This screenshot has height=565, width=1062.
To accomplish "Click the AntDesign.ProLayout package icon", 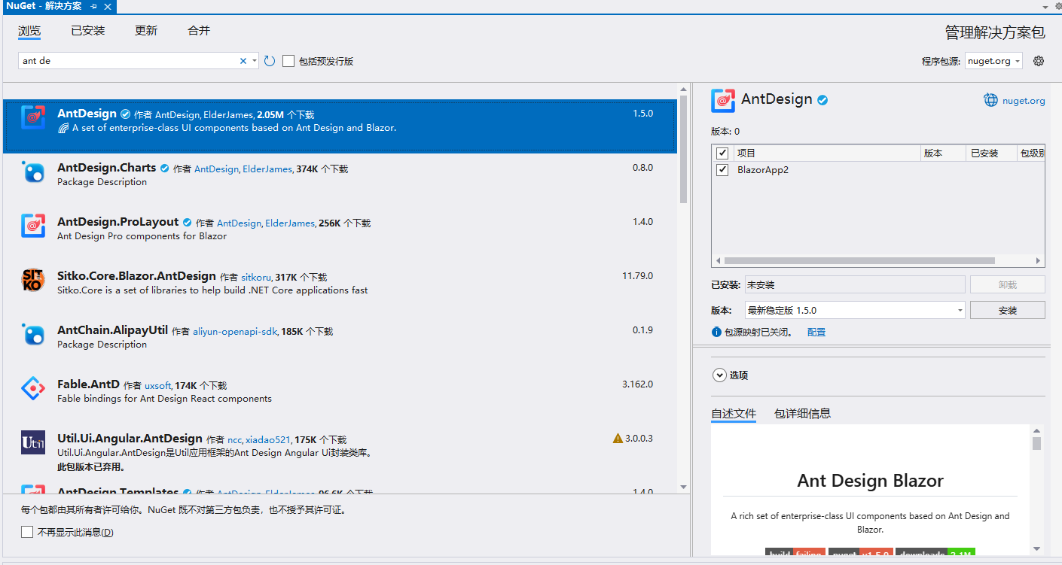I will point(33,226).
